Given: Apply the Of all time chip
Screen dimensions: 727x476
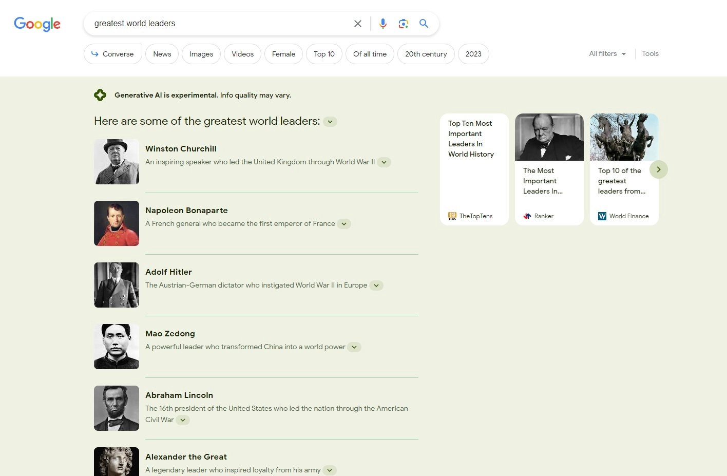Looking at the screenshot, I should point(370,54).
